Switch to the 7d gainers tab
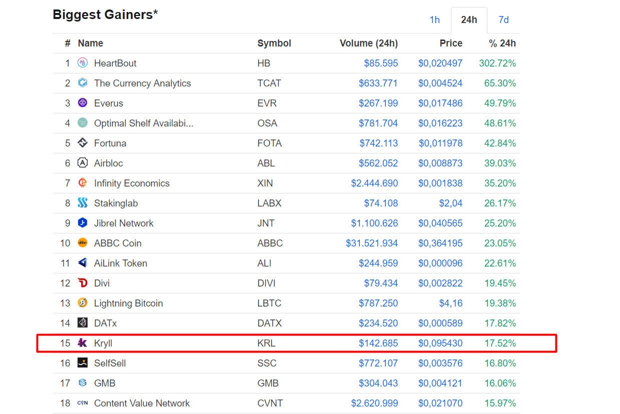Image resolution: width=620 pixels, height=414 pixels. (503, 20)
